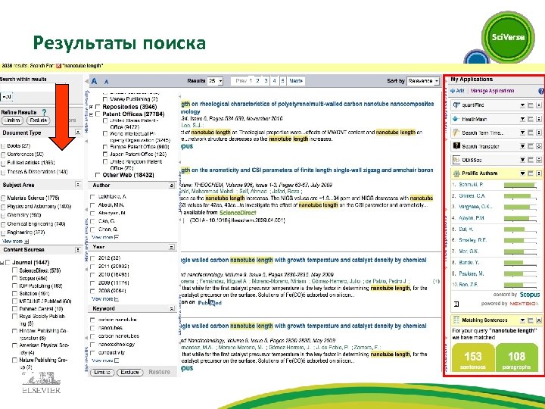Viewport: 545px width, 409px height.
Task: Check Theses & Dissertations checkbox
Action: point(3,172)
